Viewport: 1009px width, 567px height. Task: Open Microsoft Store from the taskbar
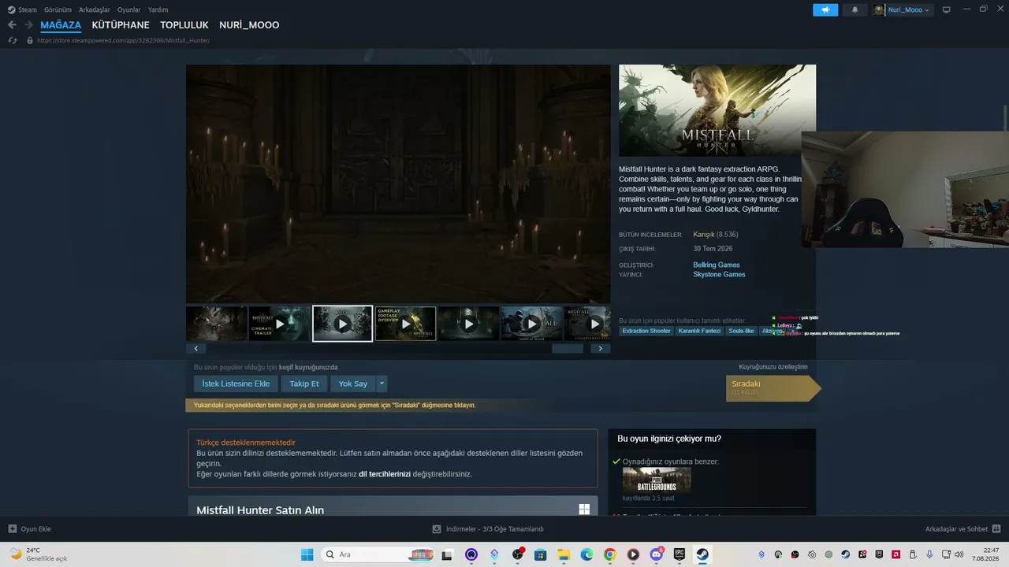tap(541, 554)
